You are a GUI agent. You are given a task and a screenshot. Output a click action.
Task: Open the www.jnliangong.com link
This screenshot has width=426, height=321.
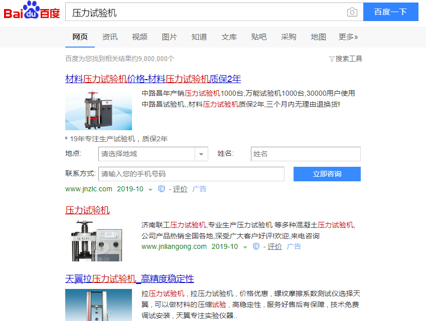(x=174, y=246)
